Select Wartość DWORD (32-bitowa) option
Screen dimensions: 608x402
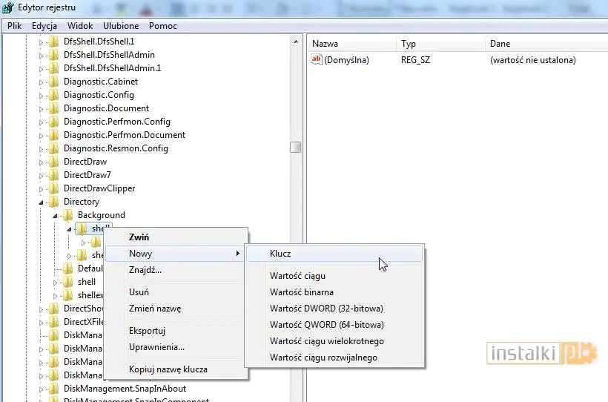(326, 309)
